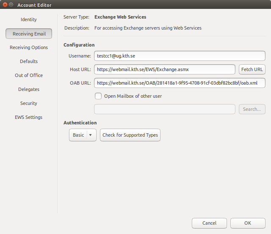This screenshot has width=271, height=234.
Task: Select the OAB URL input field
Action: (180, 83)
